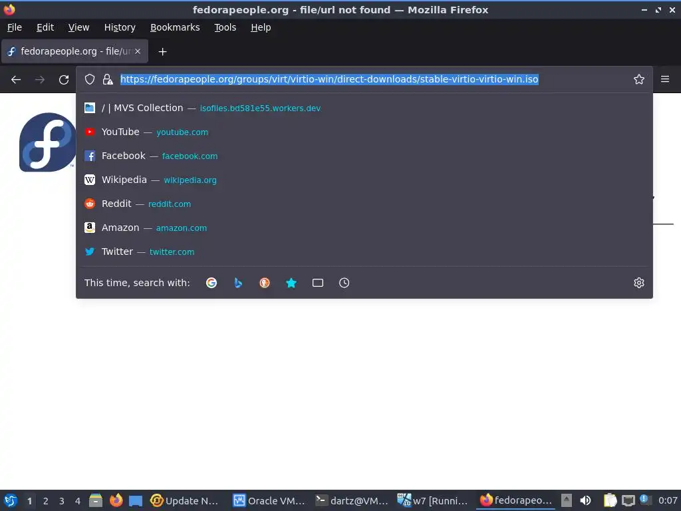Switch to fedorapeo... Firefox taskbar button

point(516,500)
